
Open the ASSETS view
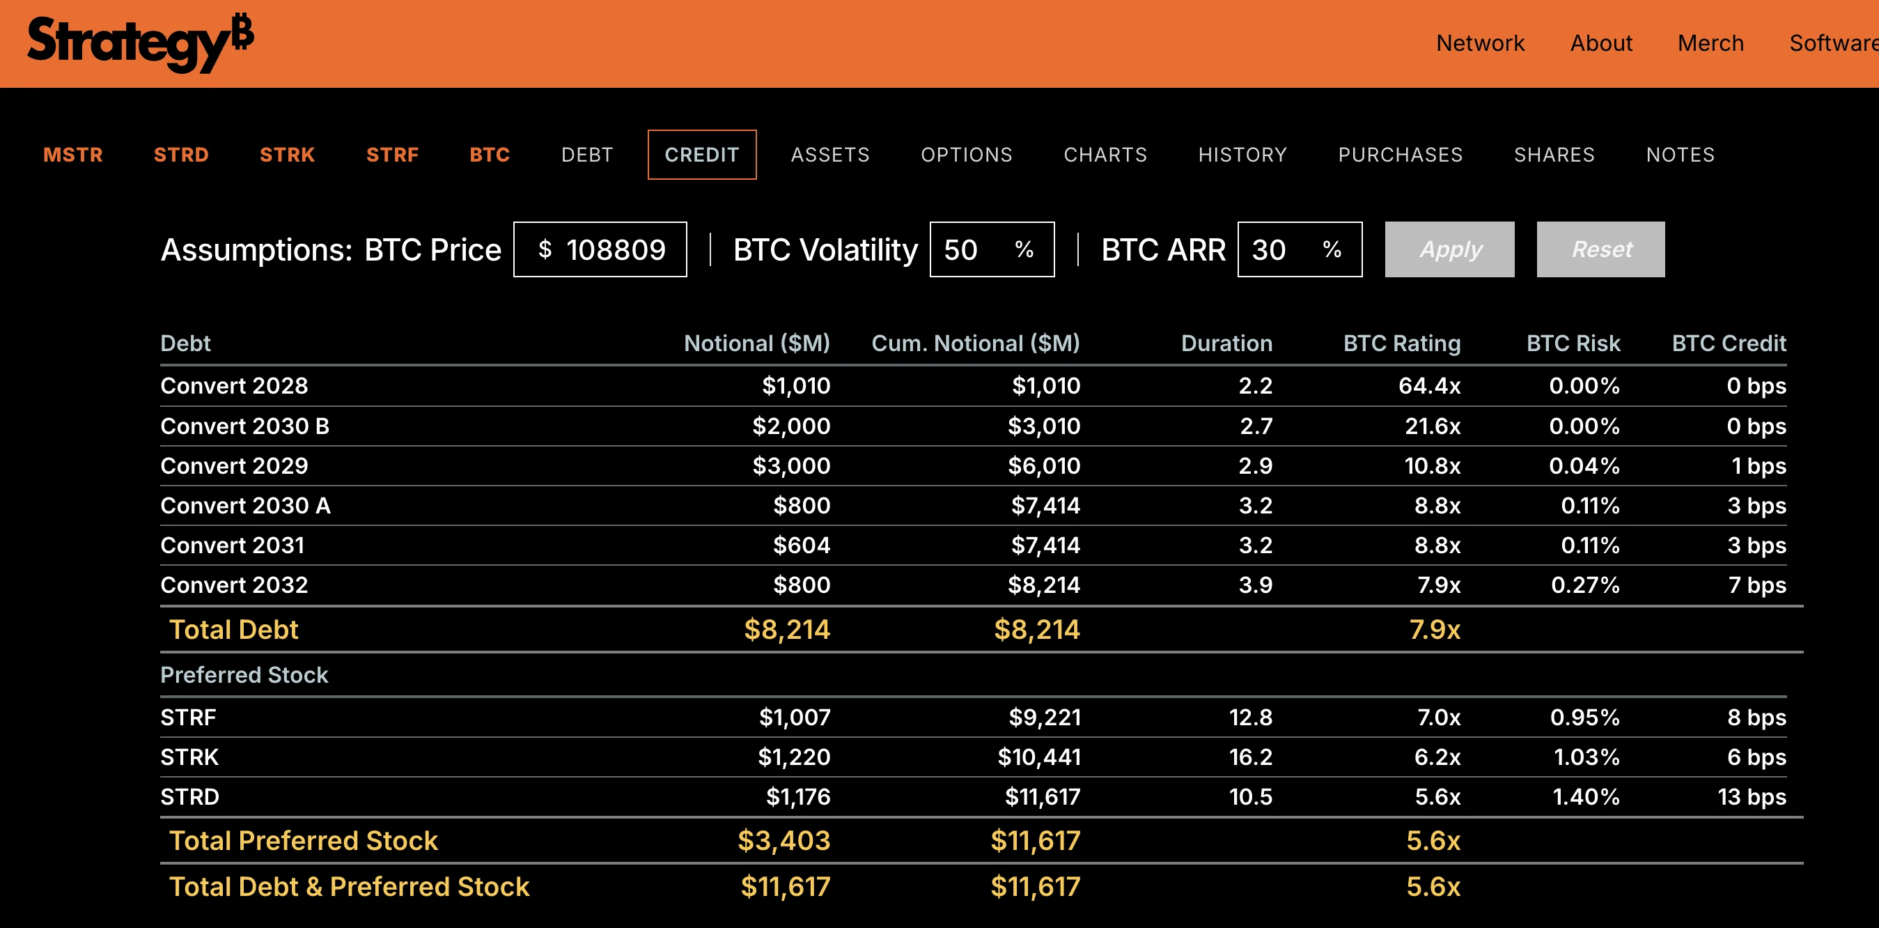831,154
